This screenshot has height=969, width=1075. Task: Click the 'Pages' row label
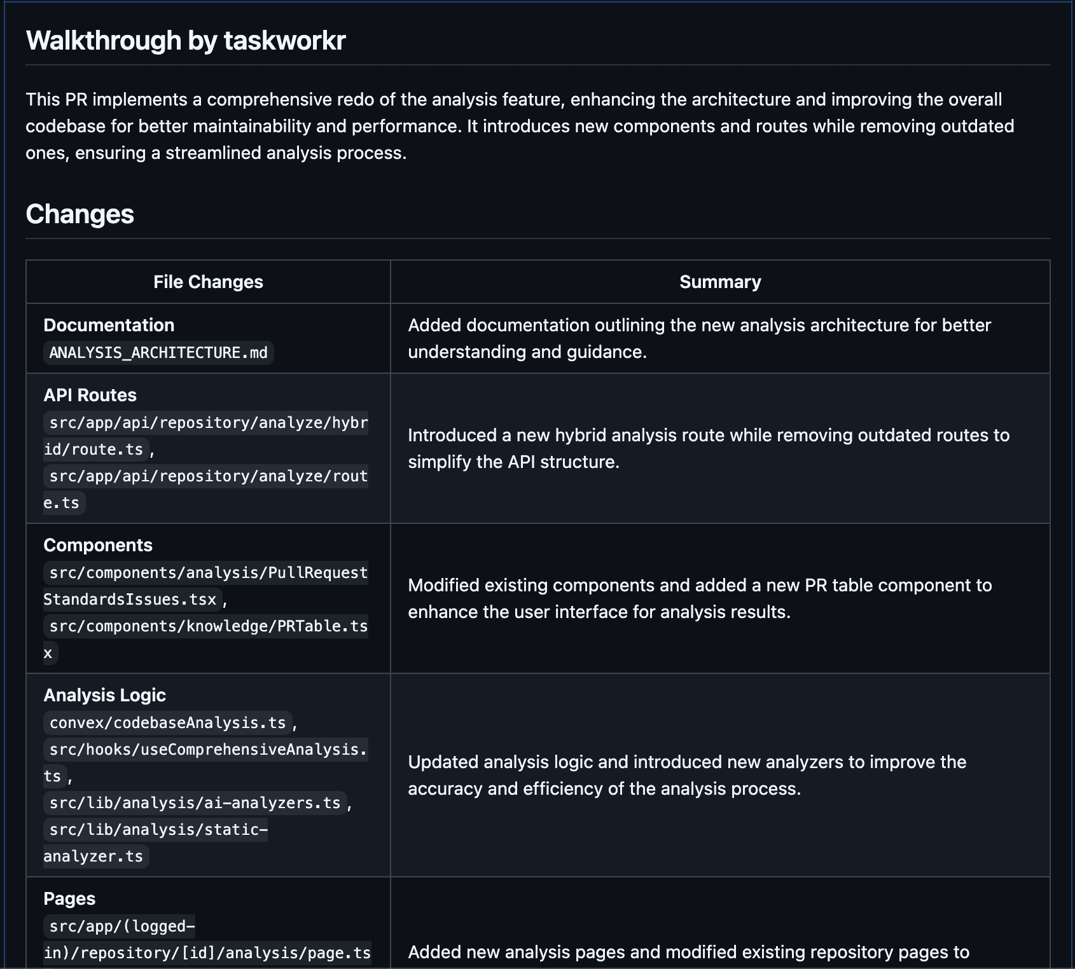coord(69,898)
